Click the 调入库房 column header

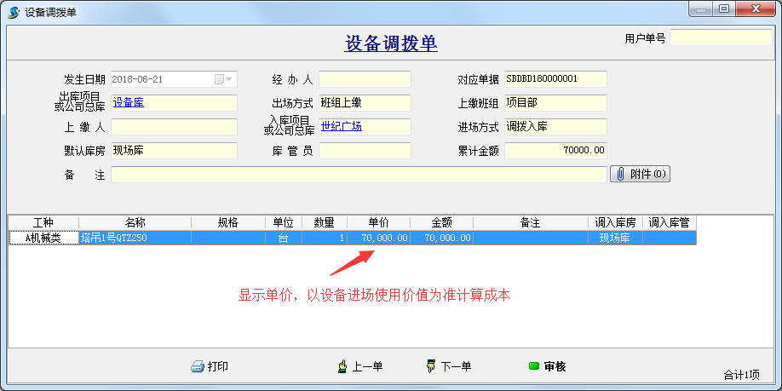point(615,223)
